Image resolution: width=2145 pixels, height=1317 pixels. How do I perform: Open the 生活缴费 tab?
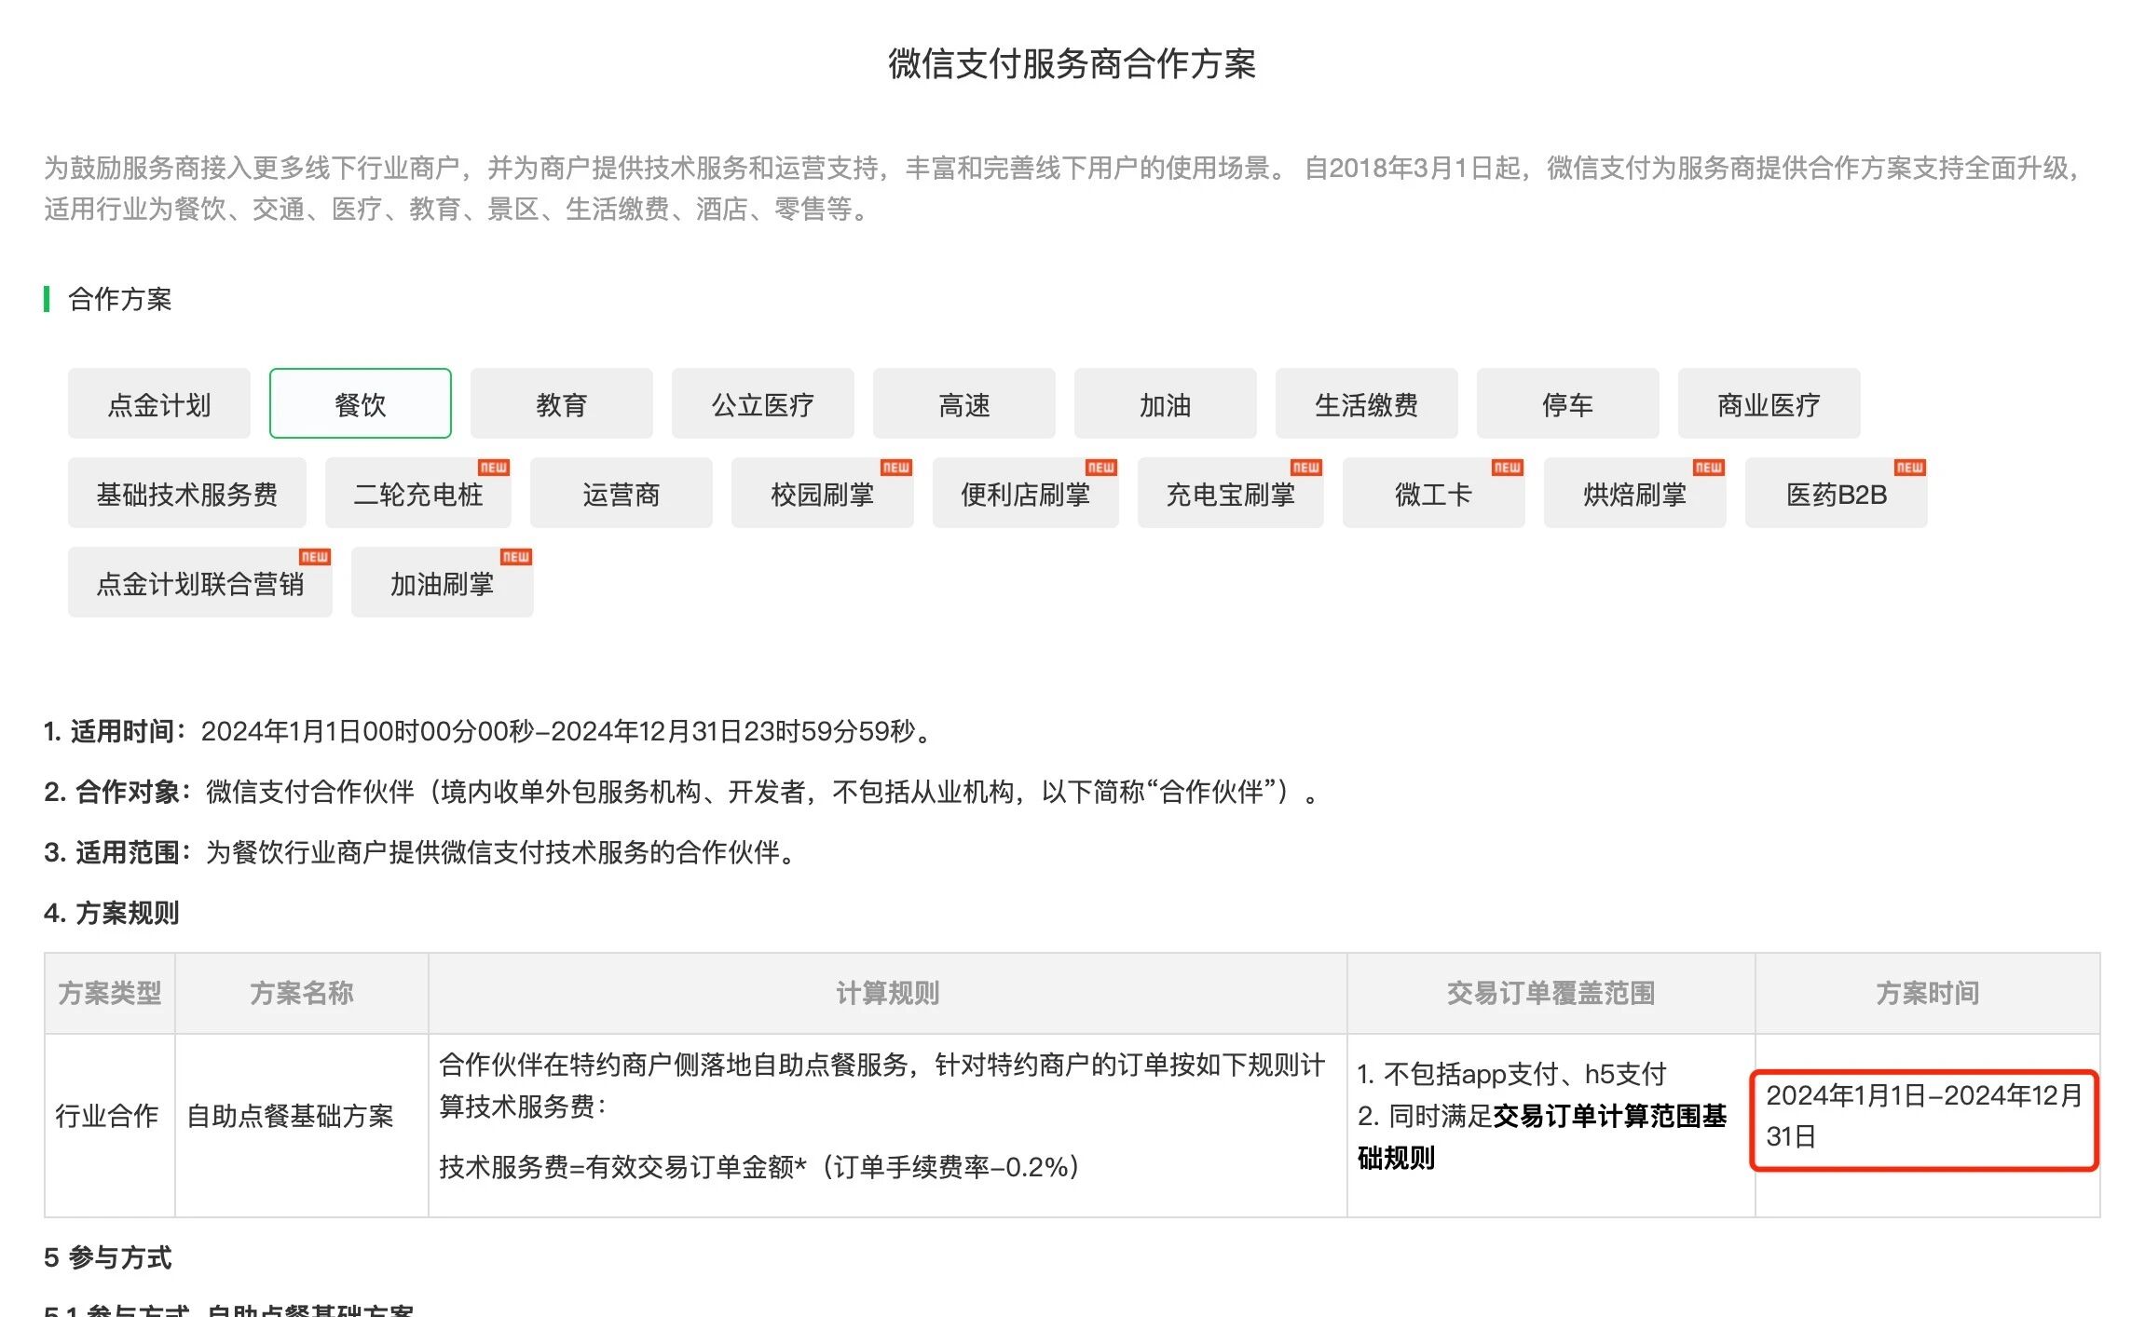(x=1366, y=404)
